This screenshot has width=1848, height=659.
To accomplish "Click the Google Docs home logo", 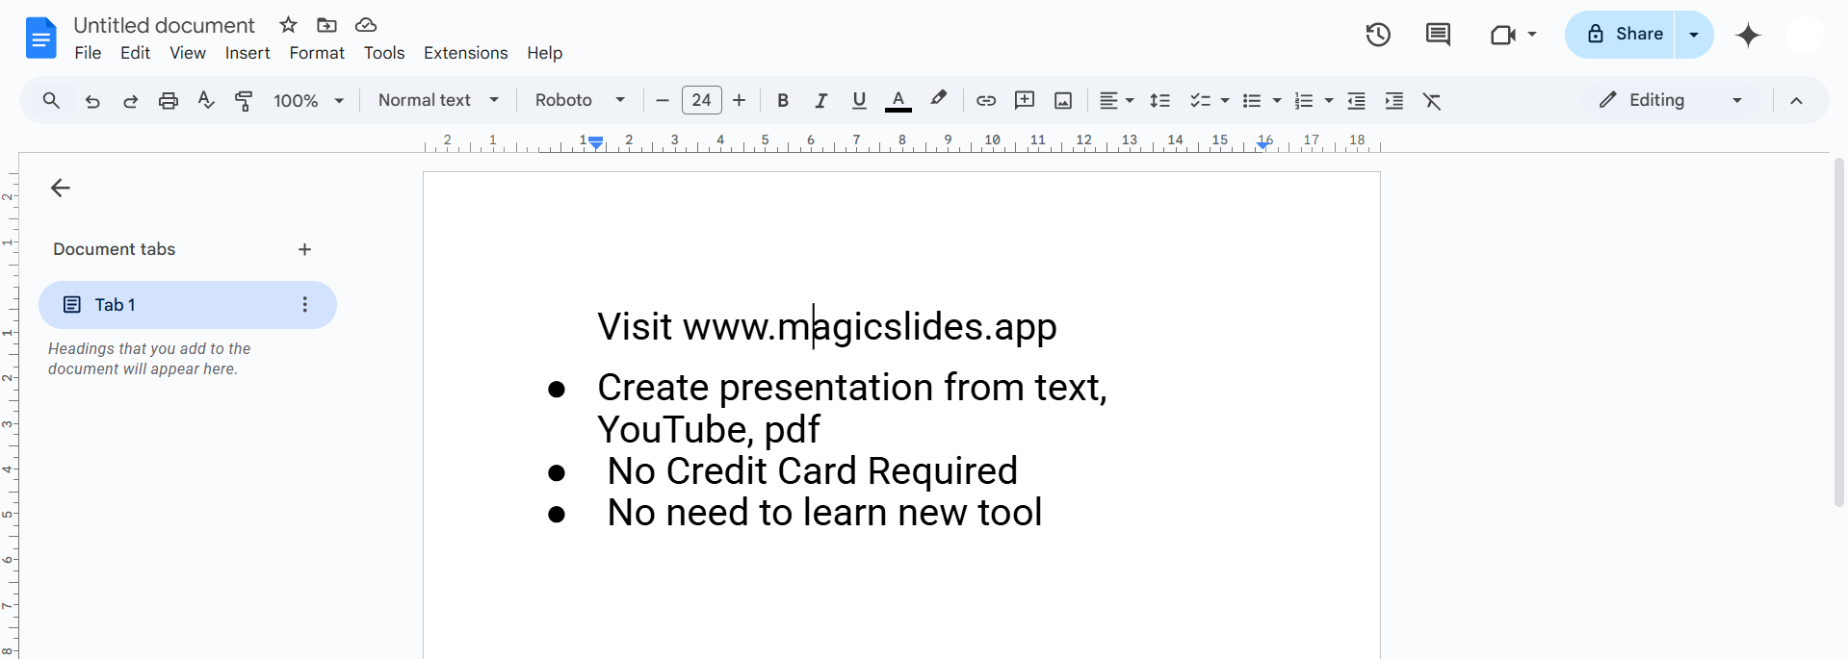I will tap(40, 38).
